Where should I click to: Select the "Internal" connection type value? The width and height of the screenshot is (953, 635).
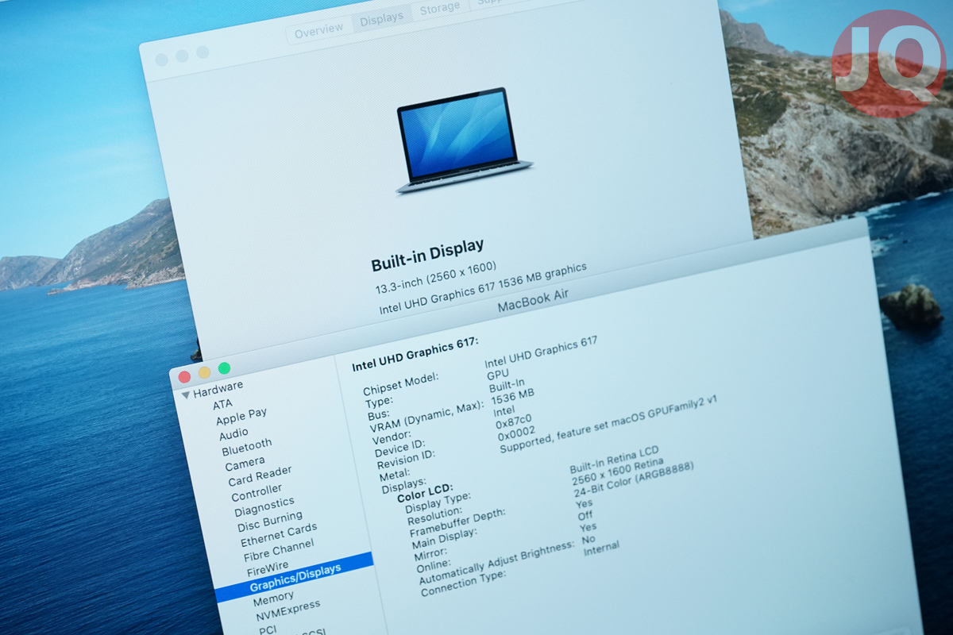(601, 548)
